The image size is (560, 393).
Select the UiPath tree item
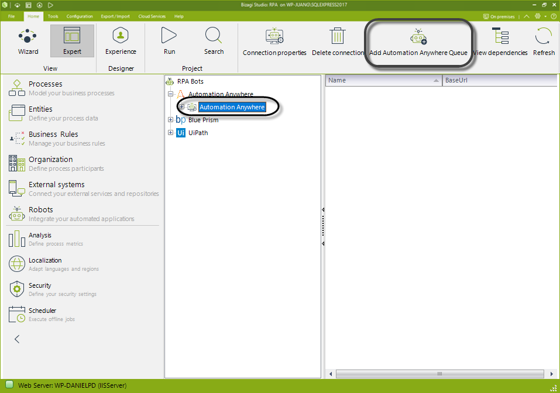[x=198, y=133]
